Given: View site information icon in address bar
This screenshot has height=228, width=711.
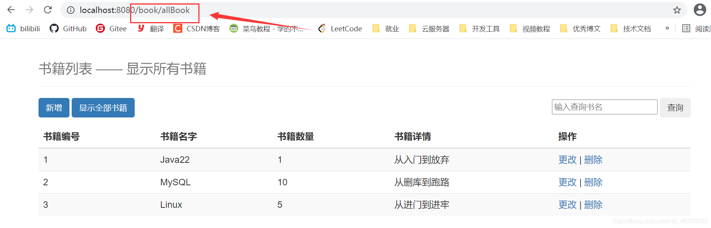Looking at the screenshot, I should point(71,10).
